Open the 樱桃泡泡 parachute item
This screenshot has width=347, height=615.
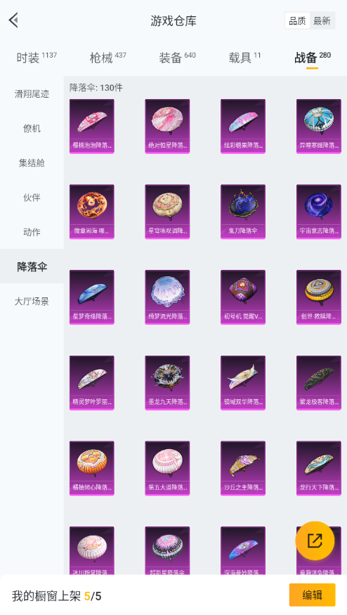pos(92,127)
